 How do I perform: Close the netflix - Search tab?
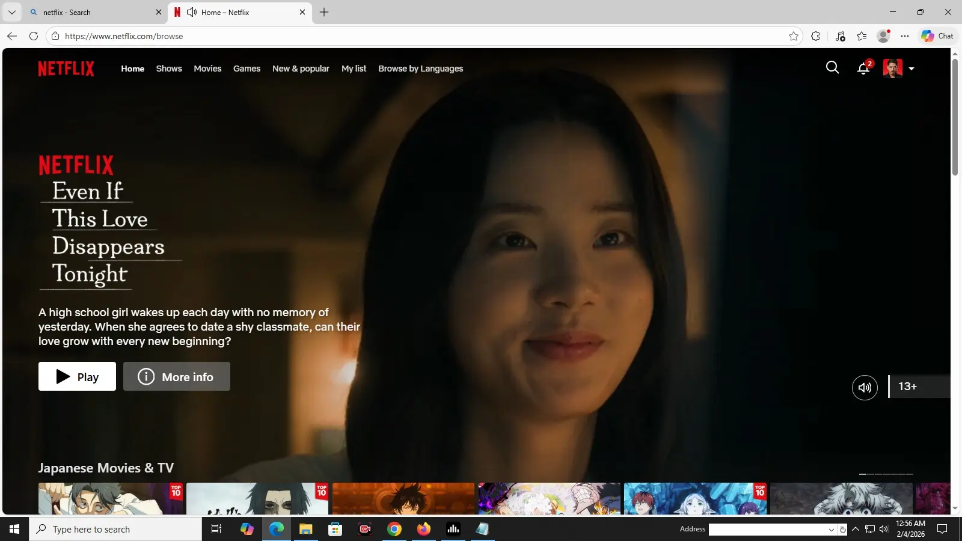tap(159, 12)
